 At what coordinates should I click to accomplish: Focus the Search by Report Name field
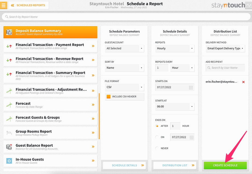click(126, 17)
